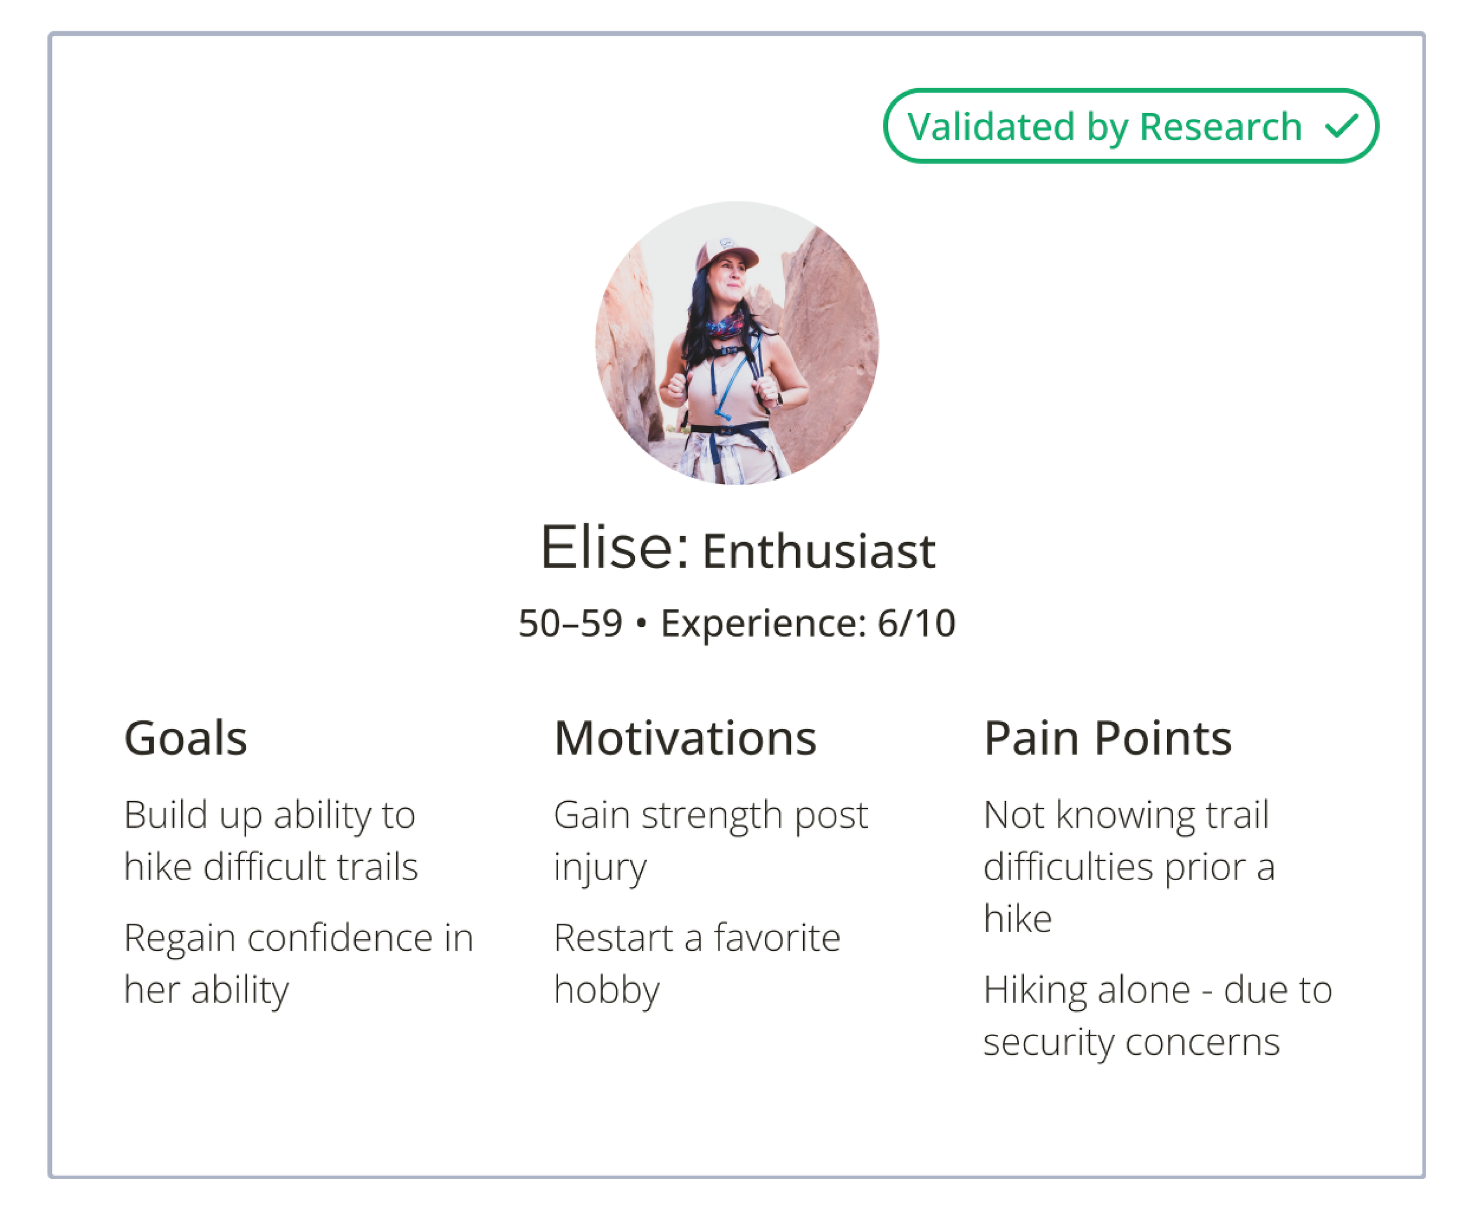Click the name Elise in the title

[614, 548]
